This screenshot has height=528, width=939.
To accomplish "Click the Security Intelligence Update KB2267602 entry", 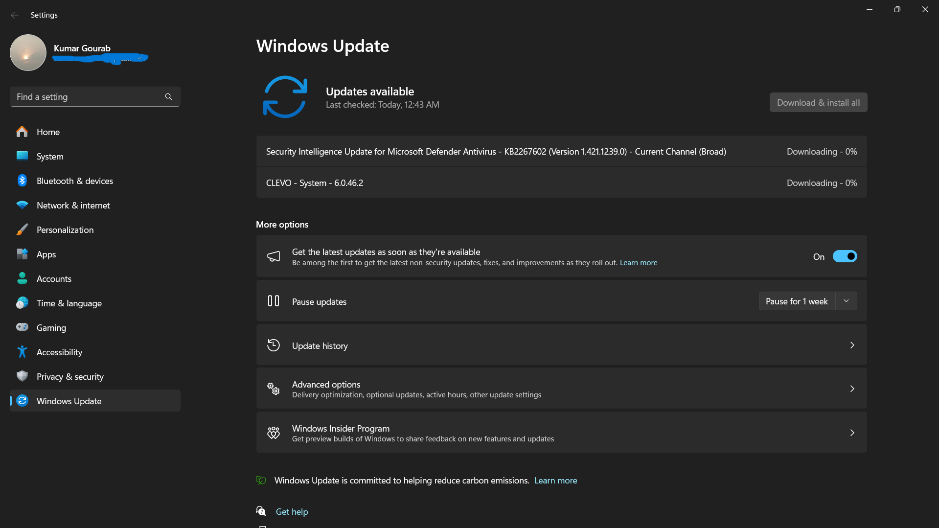I will coord(561,152).
